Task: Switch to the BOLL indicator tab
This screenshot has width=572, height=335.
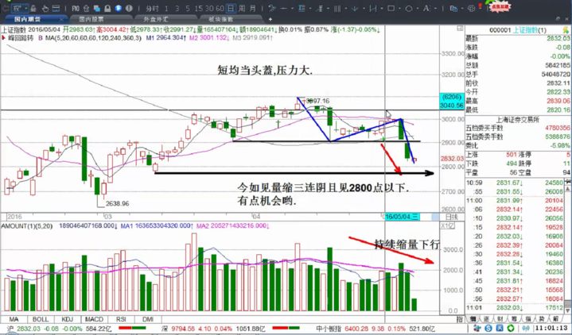Action: click(x=41, y=319)
